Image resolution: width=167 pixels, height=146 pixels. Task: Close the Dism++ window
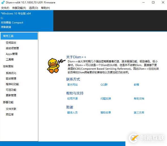tap(163, 2)
